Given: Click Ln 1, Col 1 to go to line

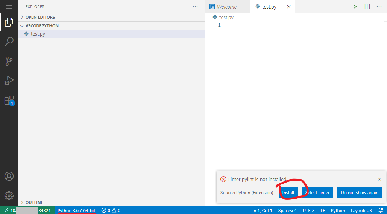Looking at the screenshot, I should tap(262, 210).
